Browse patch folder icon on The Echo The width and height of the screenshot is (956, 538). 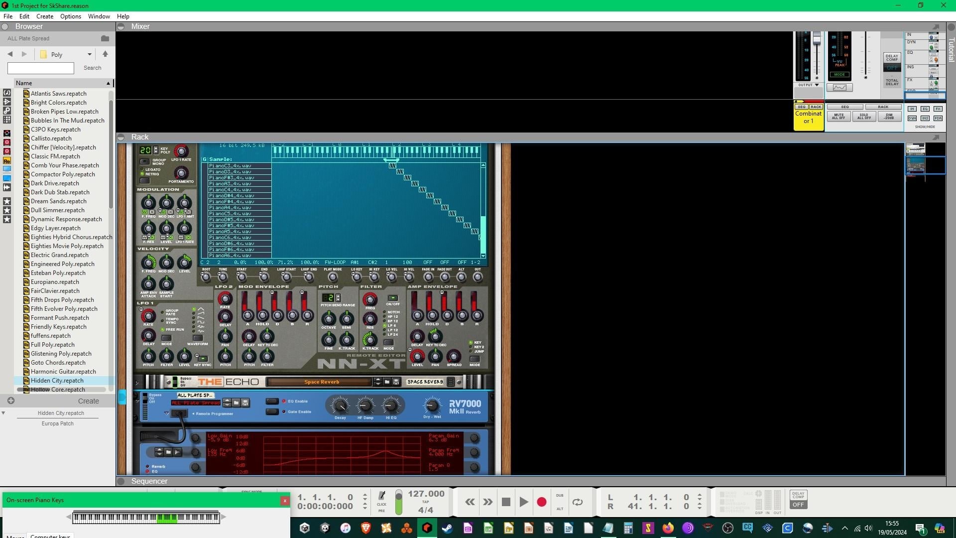pos(387,382)
